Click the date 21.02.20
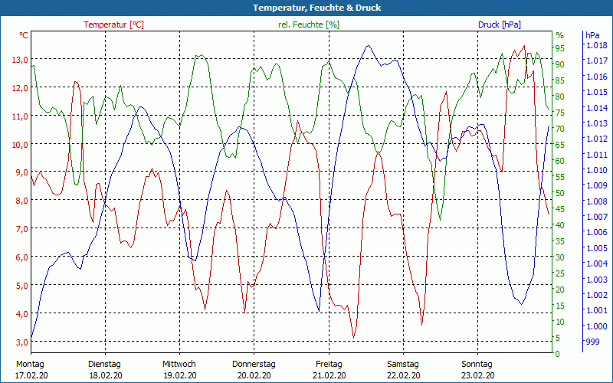The image size is (613, 383). point(329,375)
